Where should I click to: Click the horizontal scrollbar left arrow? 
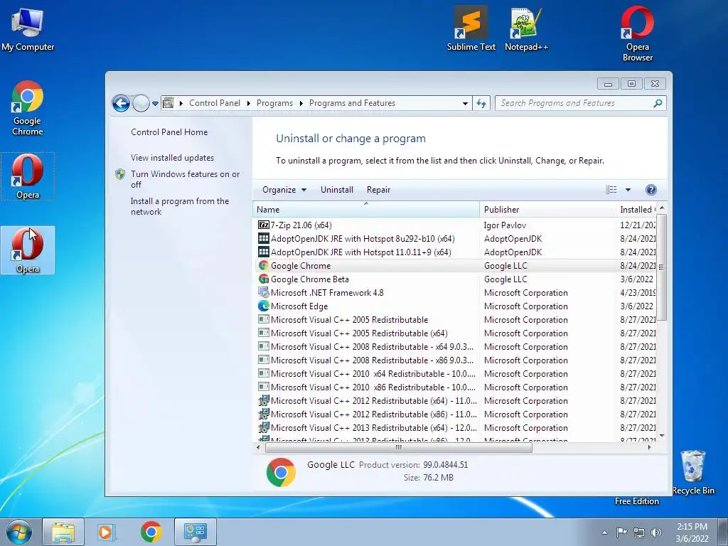(258, 448)
